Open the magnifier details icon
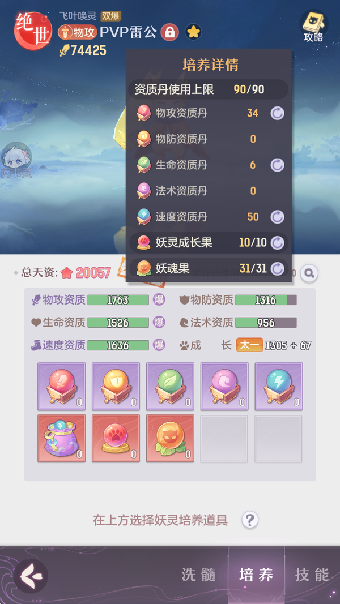Viewport: 340px width, 604px height. [x=309, y=273]
